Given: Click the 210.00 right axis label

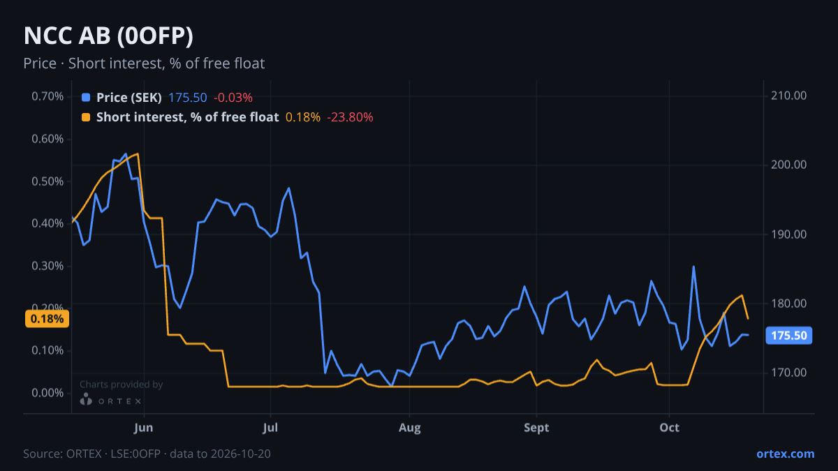Looking at the screenshot, I should pos(789,96).
